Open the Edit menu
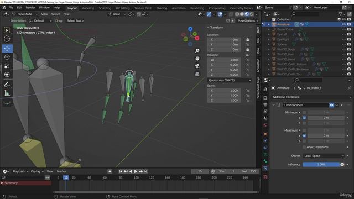This screenshot has width=354, height=199. (19, 7)
